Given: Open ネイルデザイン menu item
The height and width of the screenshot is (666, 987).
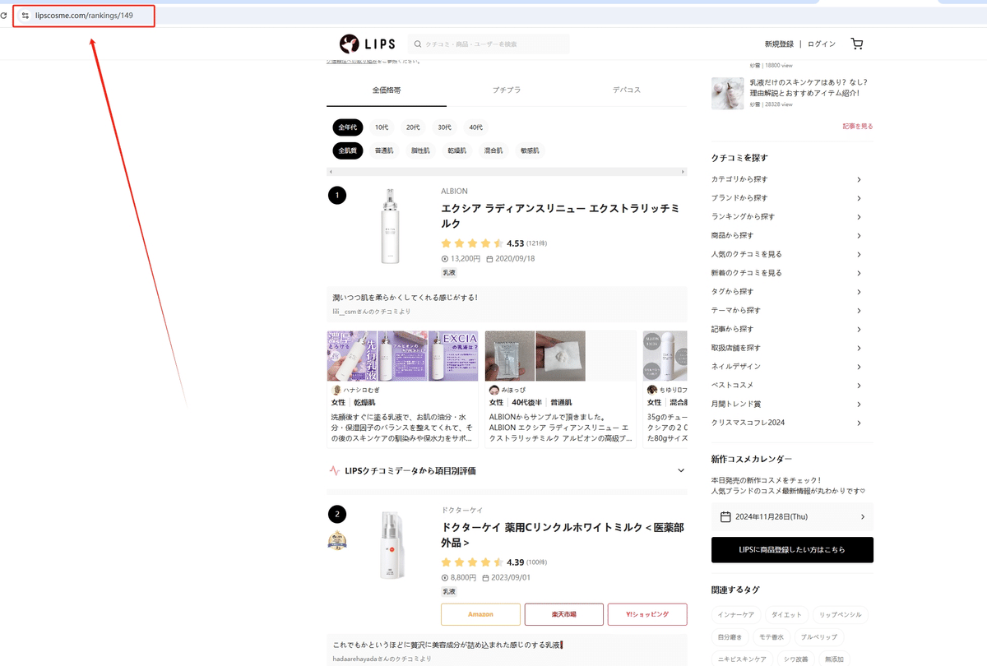Looking at the screenshot, I should pyautogui.click(x=736, y=367).
